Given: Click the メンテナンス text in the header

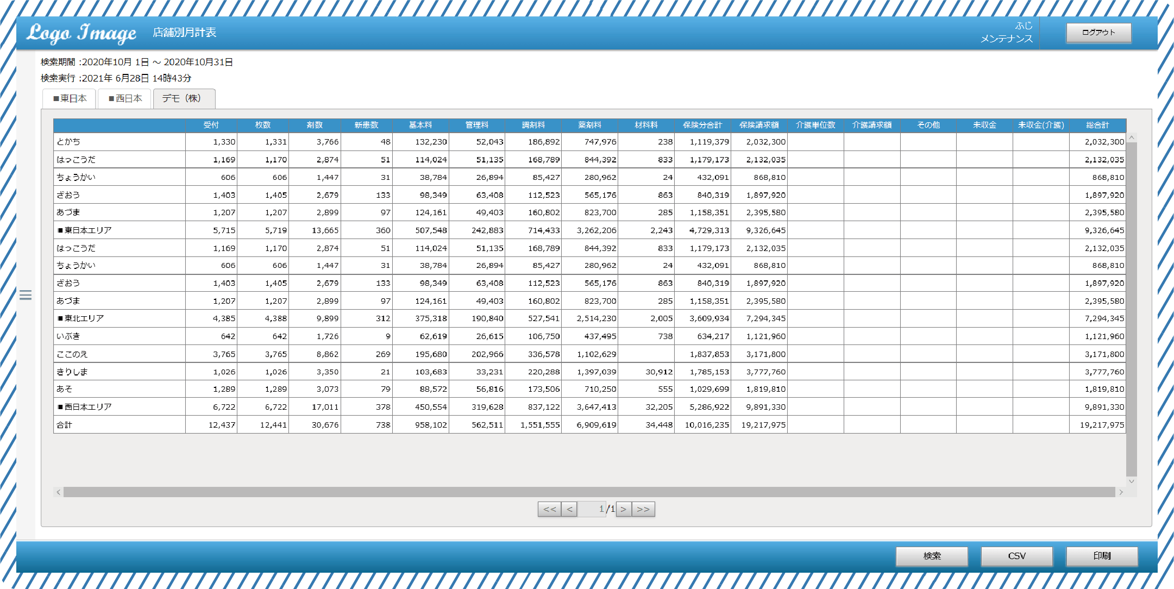Looking at the screenshot, I should tap(1006, 39).
